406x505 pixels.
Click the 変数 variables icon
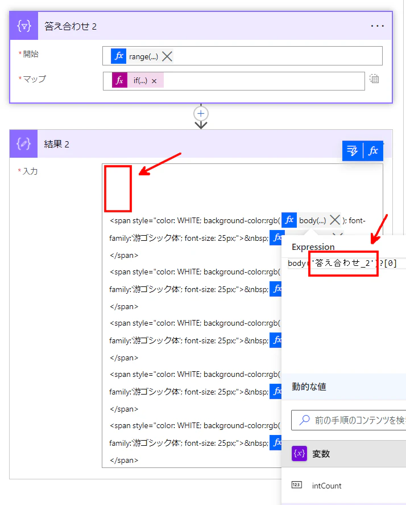point(299,453)
